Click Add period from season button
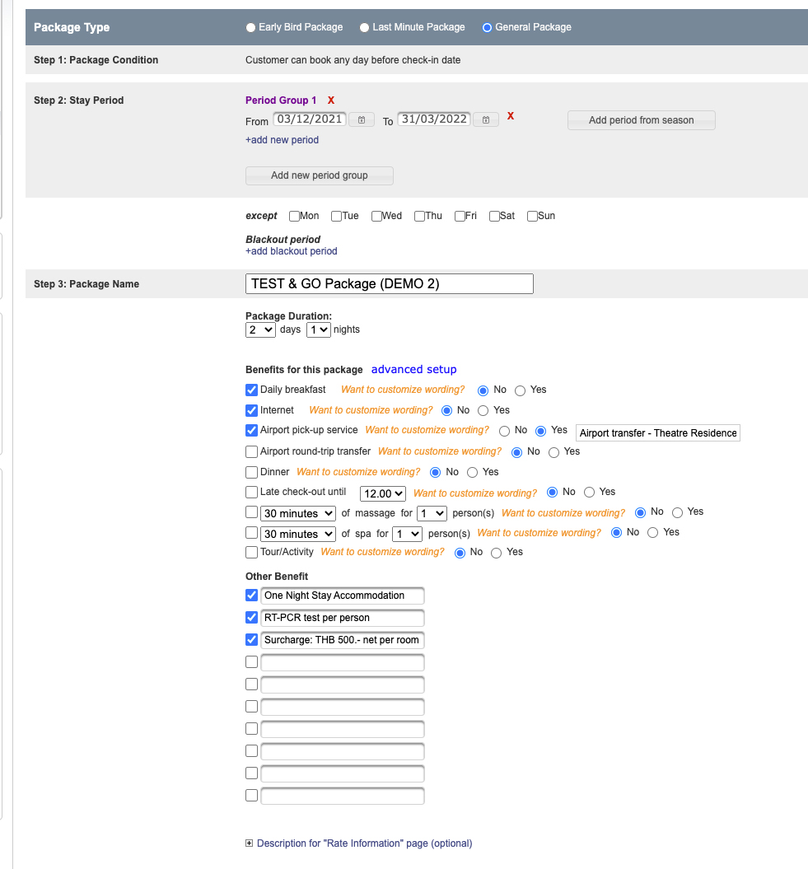 [x=641, y=120]
